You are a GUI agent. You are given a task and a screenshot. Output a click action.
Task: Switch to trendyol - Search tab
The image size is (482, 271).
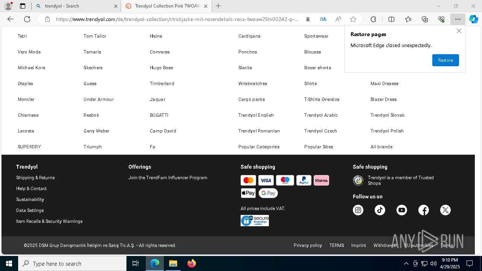[76, 6]
